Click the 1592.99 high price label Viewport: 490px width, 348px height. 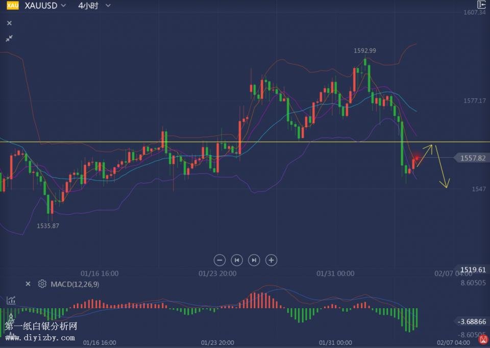pos(364,51)
